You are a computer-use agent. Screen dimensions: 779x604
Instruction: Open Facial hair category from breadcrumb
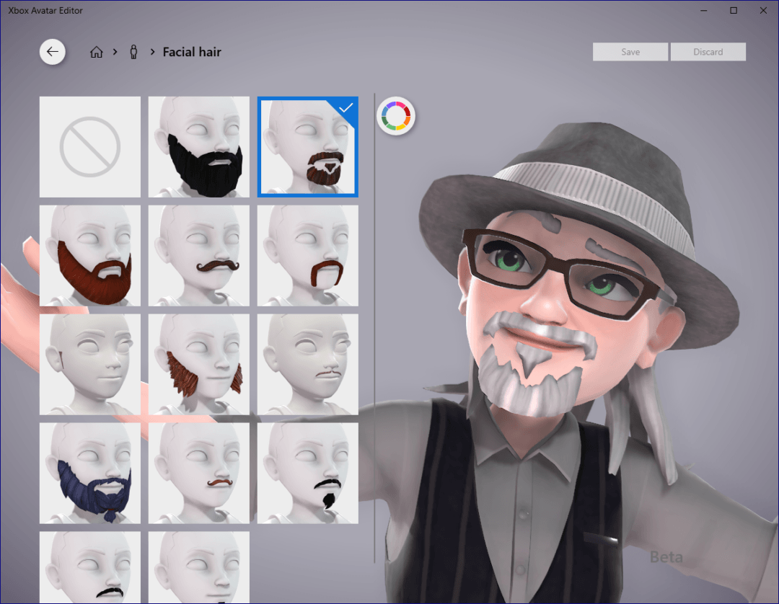coord(192,52)
